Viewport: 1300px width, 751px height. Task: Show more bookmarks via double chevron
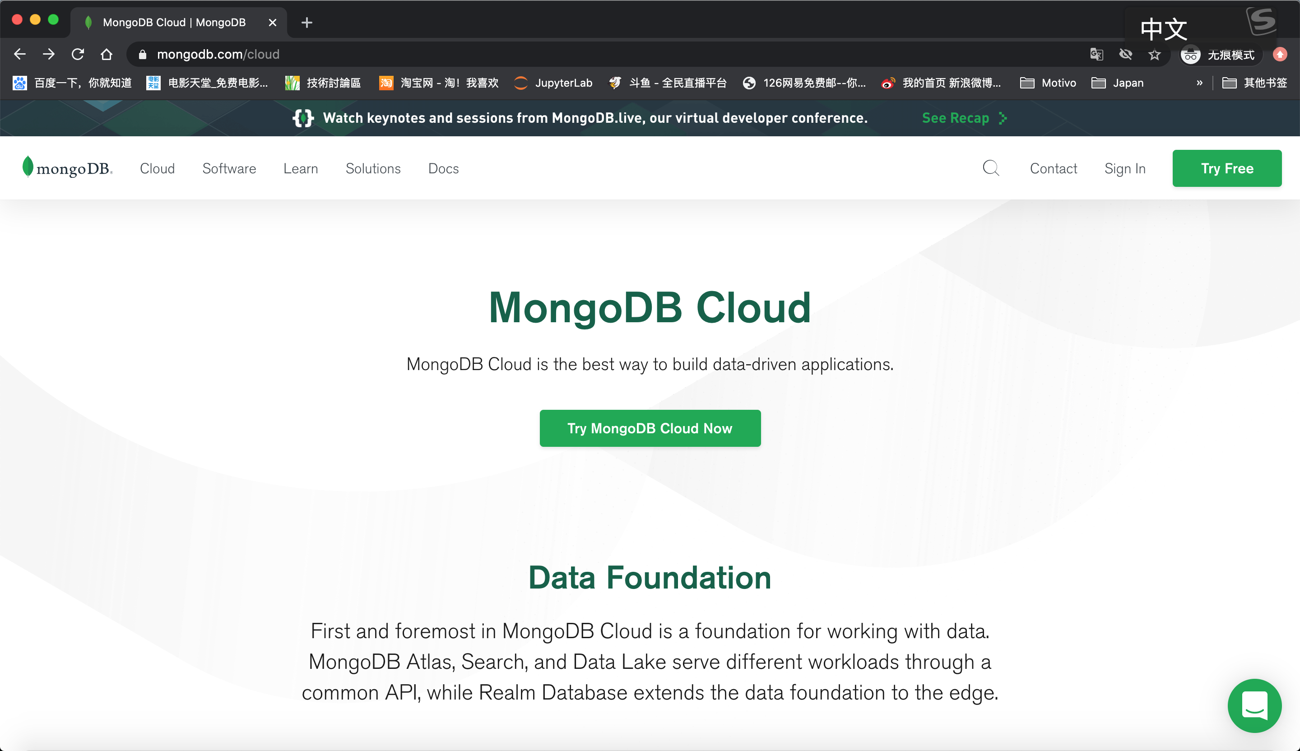[1199, 83]
